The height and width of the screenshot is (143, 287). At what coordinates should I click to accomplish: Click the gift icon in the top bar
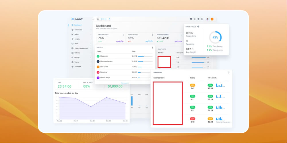198,19
